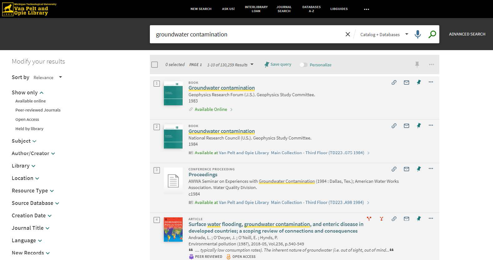Pin the Surface water flooding article
Viewport: 493px width, 260px height.
tap(419, 219)
